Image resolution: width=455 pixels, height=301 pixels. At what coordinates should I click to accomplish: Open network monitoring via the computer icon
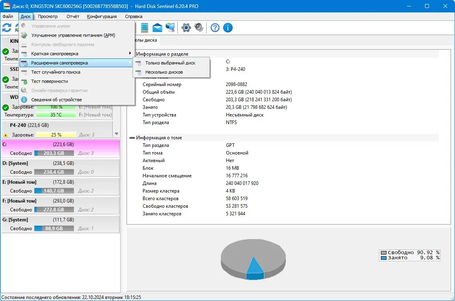[169, 28]
